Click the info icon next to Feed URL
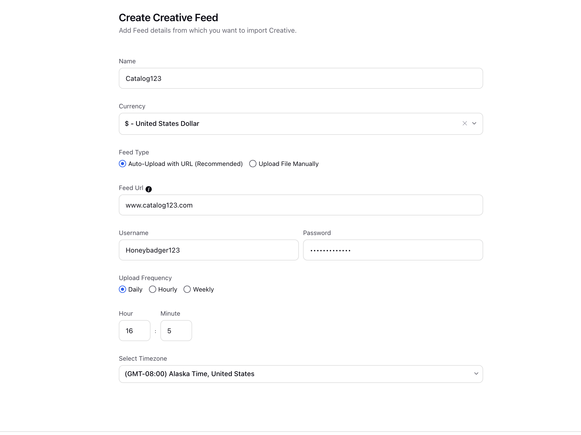 click(x=149, y=188)
